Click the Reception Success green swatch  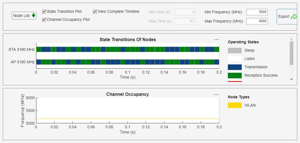tap(235, 76)
